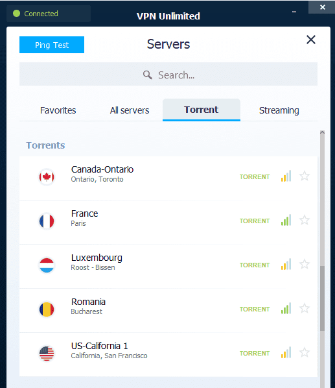
Task: Open the All servers tab
Action: (130, 110)
